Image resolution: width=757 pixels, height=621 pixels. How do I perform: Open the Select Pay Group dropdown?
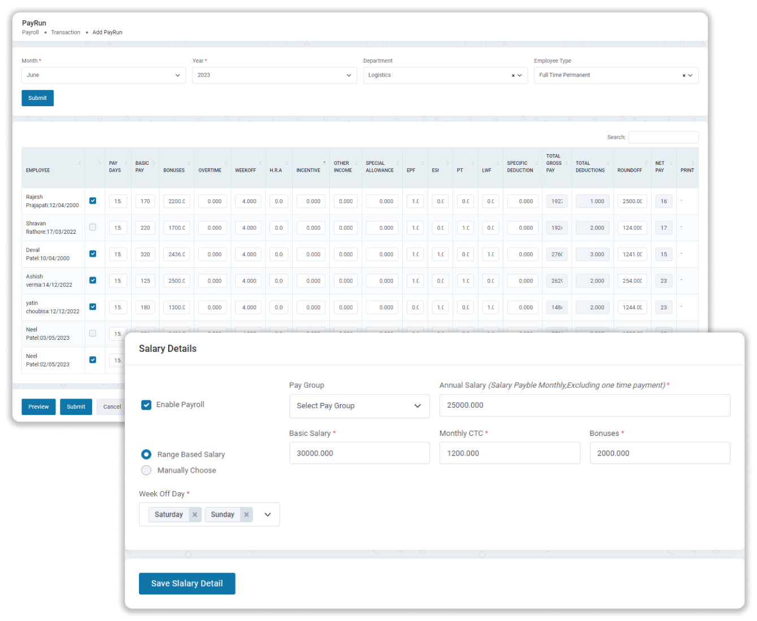(x=359, y=406)
